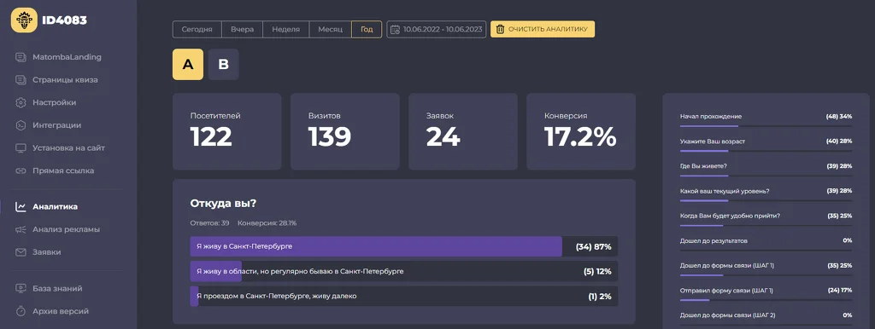Open the Прямая ссылка link icon

coord(21,171)
